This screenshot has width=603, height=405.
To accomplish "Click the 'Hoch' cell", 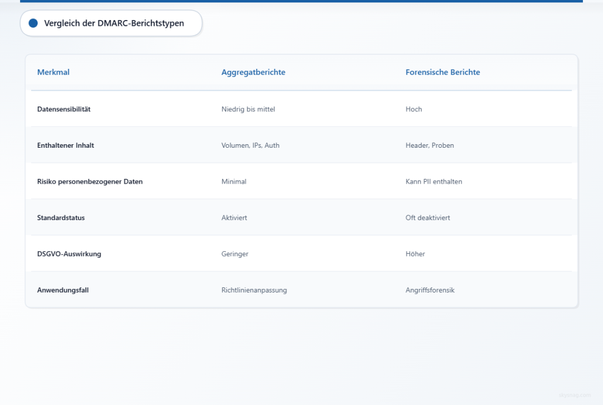I will pos(413,109).
